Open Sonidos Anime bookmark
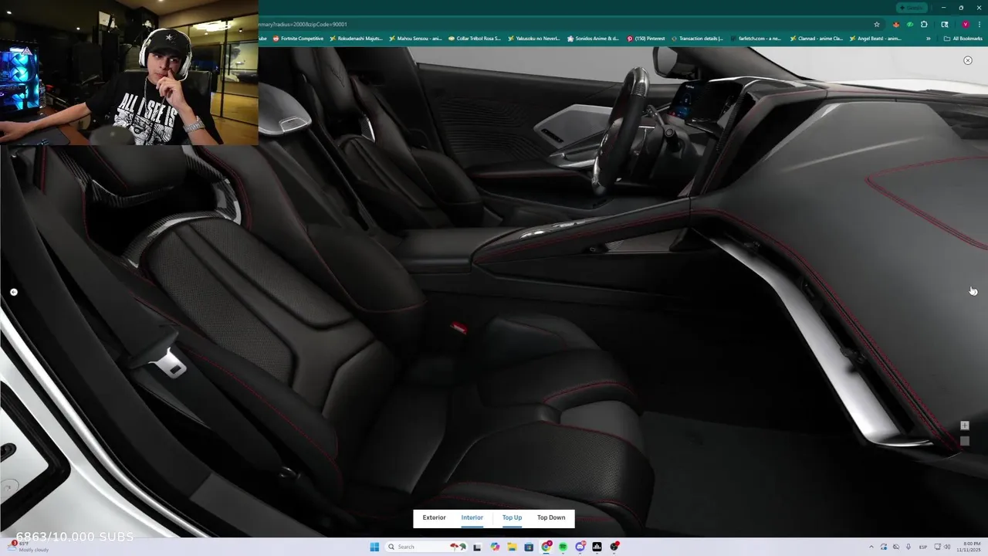988x556 pixels. pos(593,39)
